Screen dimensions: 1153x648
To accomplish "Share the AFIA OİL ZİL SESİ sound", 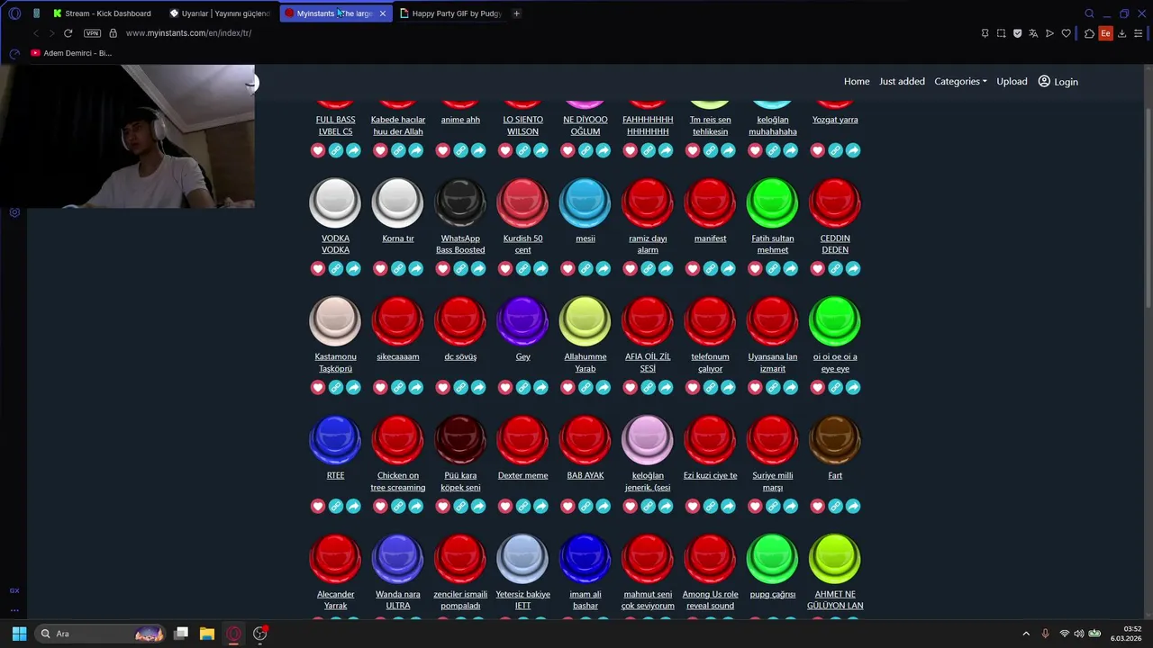I will click(x=666, y=388).
